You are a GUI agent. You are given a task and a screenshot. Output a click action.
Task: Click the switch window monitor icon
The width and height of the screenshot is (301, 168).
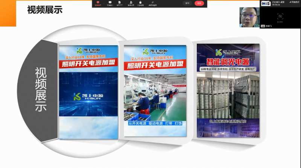pos(110,2)
